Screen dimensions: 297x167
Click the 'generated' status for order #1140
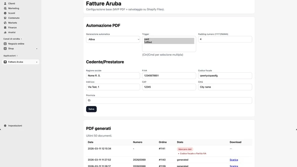[183, 160]
